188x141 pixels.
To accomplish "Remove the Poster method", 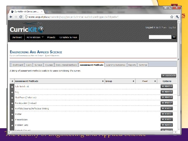I will [167, 114].
